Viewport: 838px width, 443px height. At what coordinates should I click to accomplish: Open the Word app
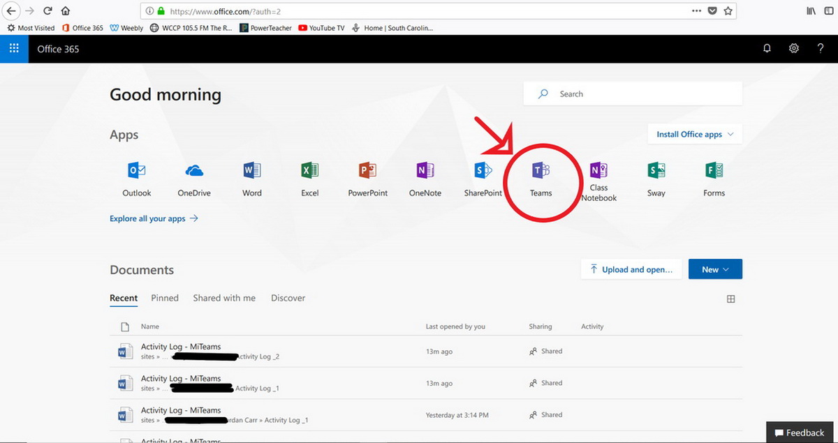252,179
